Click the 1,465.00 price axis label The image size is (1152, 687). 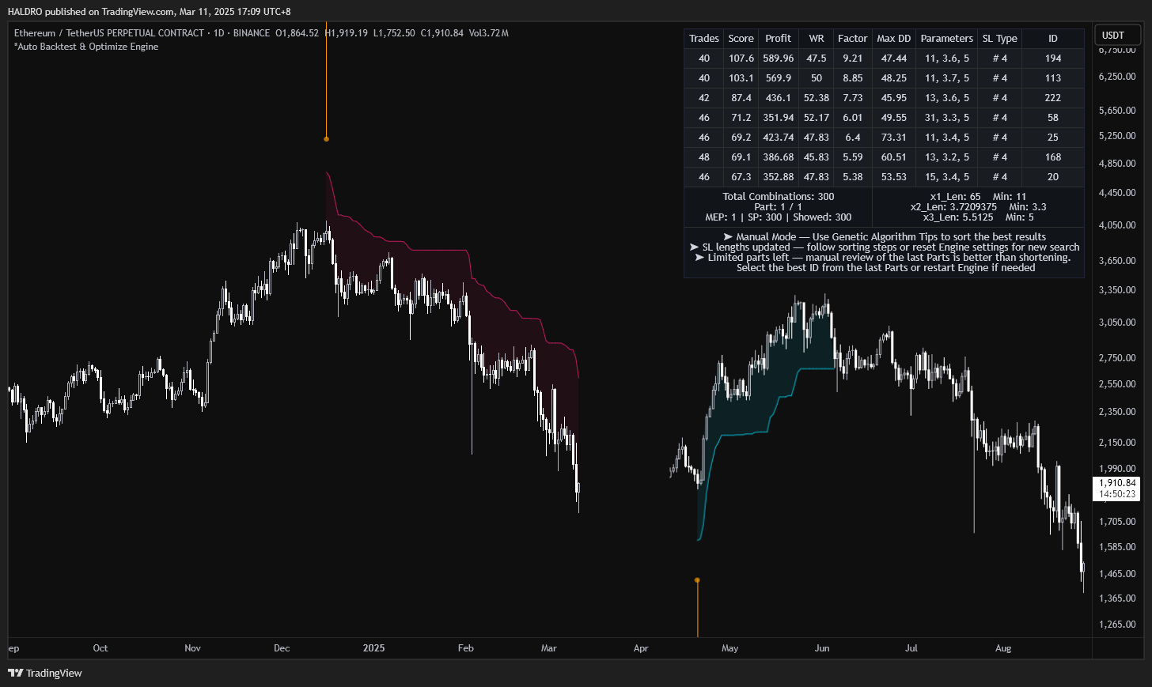1117,574
